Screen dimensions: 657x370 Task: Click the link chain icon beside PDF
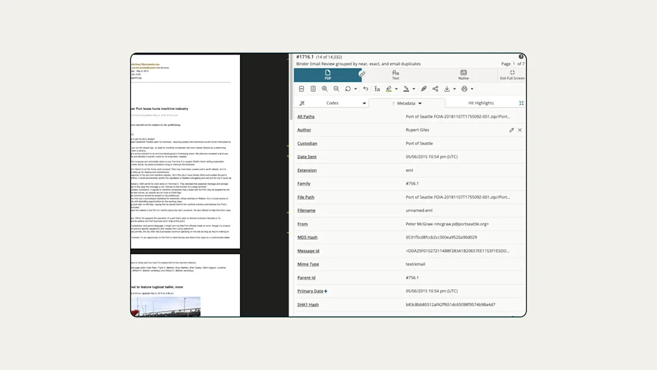pyautogui.click(x=362, y=74)
